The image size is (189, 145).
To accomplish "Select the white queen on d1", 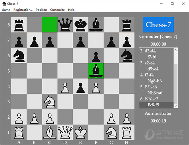I will click(x=65, y=132).
